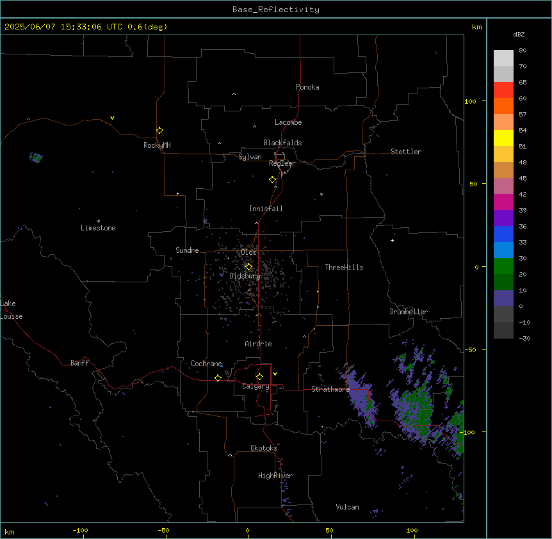Select the yellow diamond marker south of RedDeer
This screenshot has width=552, height=539.
coord(272,180)
